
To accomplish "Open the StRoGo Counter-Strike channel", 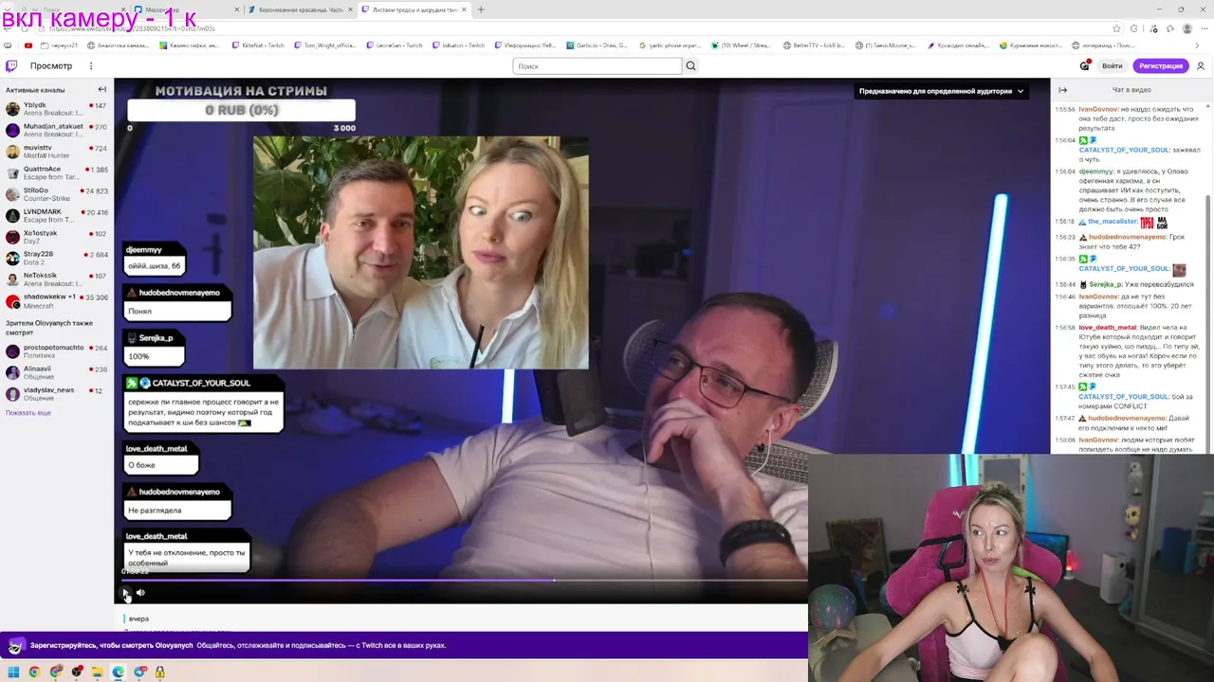I will tap(55, 194).
